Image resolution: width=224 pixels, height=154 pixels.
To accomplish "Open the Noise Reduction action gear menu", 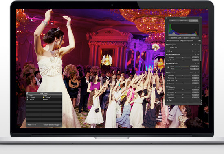I will tap(198, 55).
